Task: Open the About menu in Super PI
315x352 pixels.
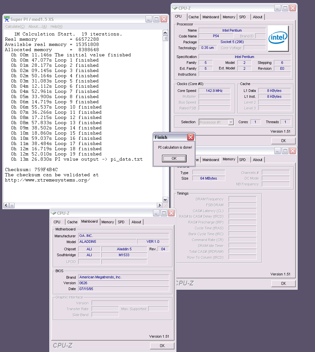Action: pos(37,26)
